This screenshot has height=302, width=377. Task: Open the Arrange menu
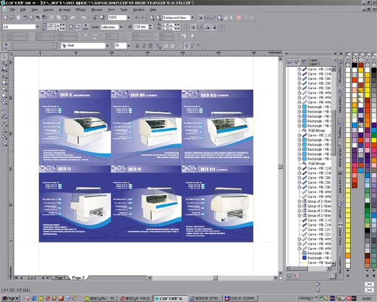coord(65,9)
